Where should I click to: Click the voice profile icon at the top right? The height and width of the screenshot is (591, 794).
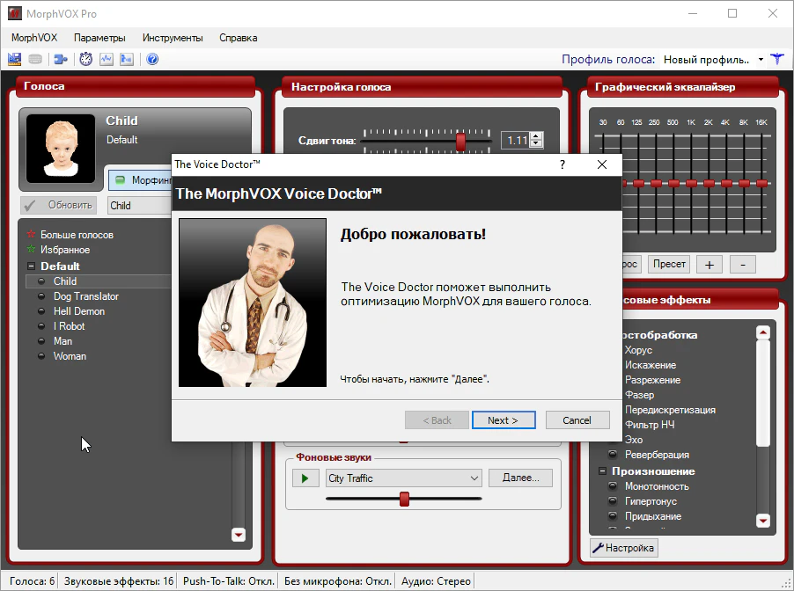coord(777,60)
